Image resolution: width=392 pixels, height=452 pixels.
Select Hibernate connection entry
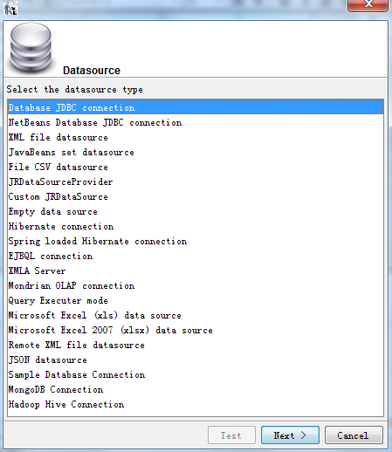pos(196,226)
